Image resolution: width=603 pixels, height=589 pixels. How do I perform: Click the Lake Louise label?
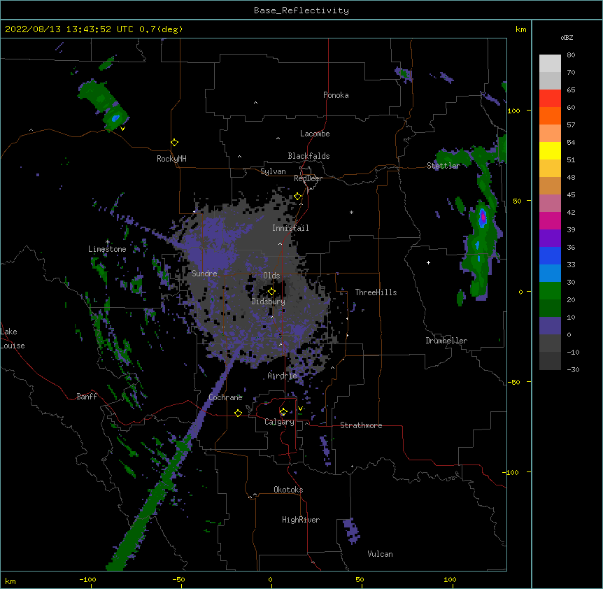pyautogui.click(x=13, y=339)
